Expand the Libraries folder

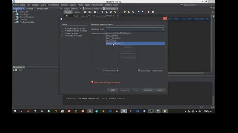tap(15, 20)
